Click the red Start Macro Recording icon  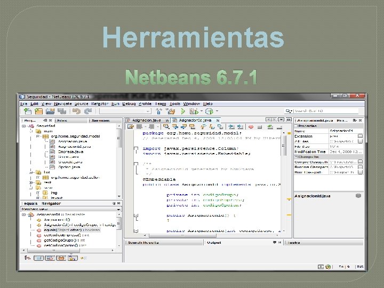(x=251, y=127)
